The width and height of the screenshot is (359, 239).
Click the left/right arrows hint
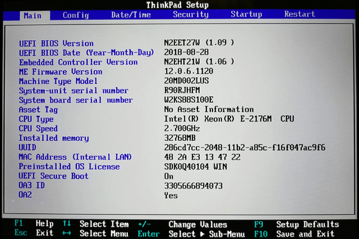click(x=67, y=233)
